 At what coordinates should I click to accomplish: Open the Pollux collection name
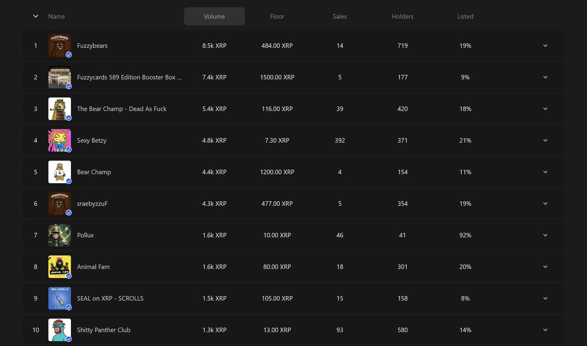tap(85, 235)
